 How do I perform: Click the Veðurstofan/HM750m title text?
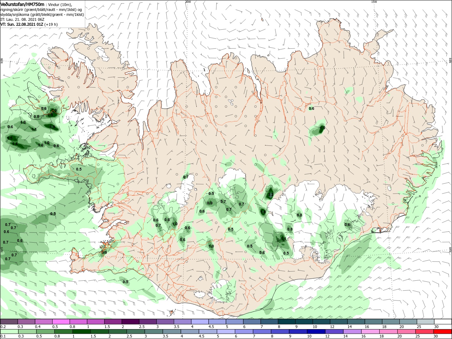[x=23, y=4]
